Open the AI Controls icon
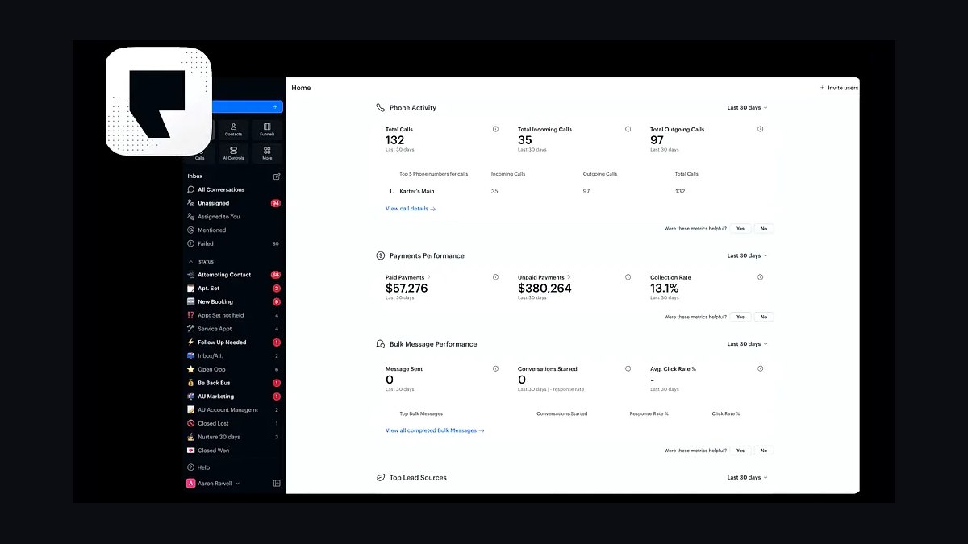This screenshot has width=968, height=544. [233, 153]
